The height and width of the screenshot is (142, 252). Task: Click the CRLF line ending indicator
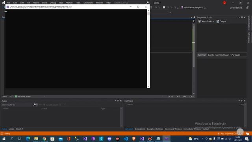[191, 96]
